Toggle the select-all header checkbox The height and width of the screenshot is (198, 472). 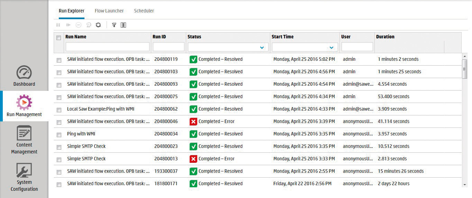59,38
